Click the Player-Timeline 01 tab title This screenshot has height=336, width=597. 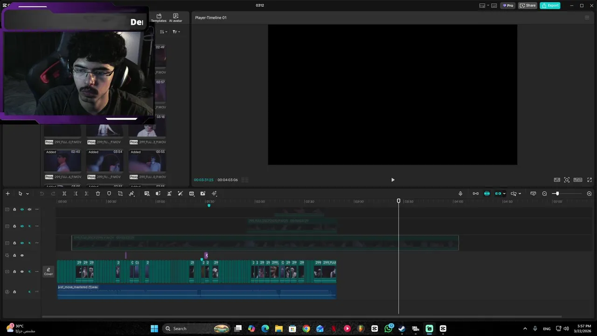[x=211, y=18]
